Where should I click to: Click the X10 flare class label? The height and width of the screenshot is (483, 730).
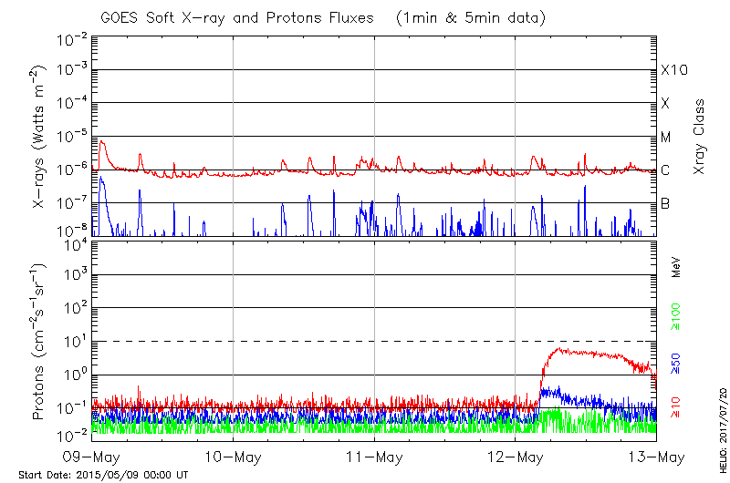click(x=673, y=70)
